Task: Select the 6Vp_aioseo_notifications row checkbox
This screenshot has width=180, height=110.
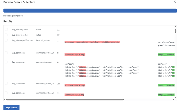Action: point(6,40)
